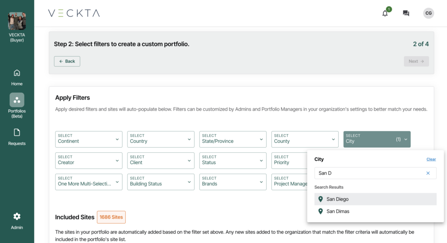Click the Back button

(x=67, y=61)
